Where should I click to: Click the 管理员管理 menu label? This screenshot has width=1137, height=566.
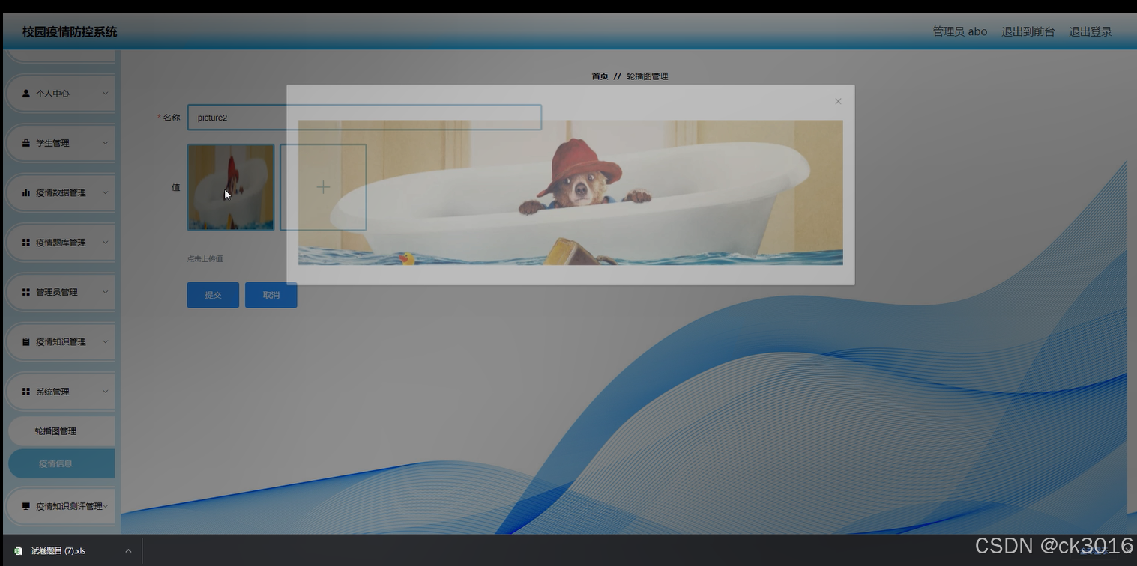tap(57, 292)
